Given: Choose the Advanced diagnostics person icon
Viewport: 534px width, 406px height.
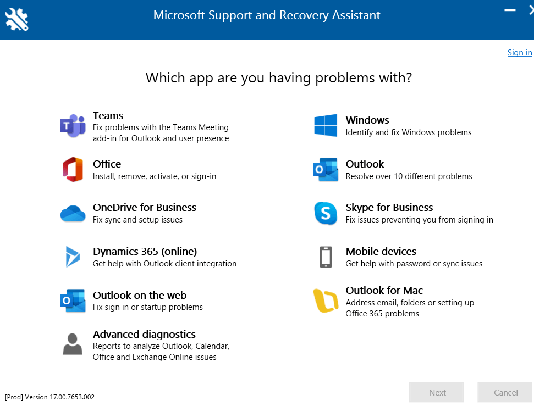Looking at the screenshot, I should click(x=73, y=344).
